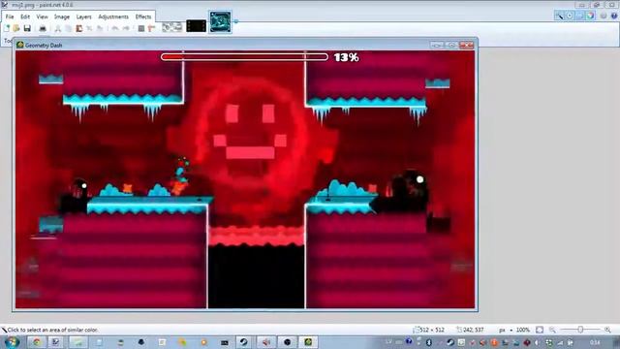620x349 pixels.
Task: Click the New image icon
Action: coord(7,28)
